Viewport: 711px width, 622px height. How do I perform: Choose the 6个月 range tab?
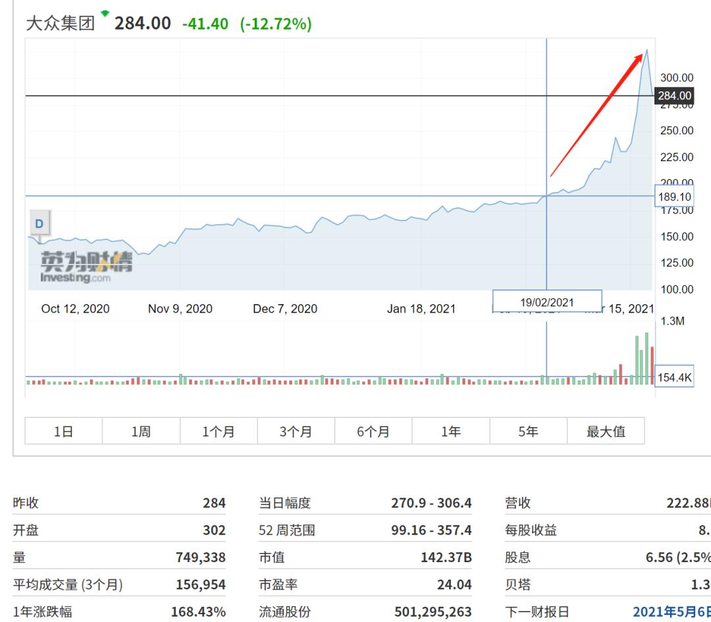pos(373,431)
